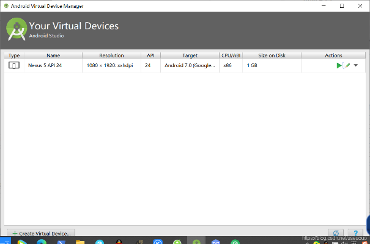Viewport: 370px width, 244px height.
Task: Sort by Size on Disk column
Action: [x=272, y=56]
